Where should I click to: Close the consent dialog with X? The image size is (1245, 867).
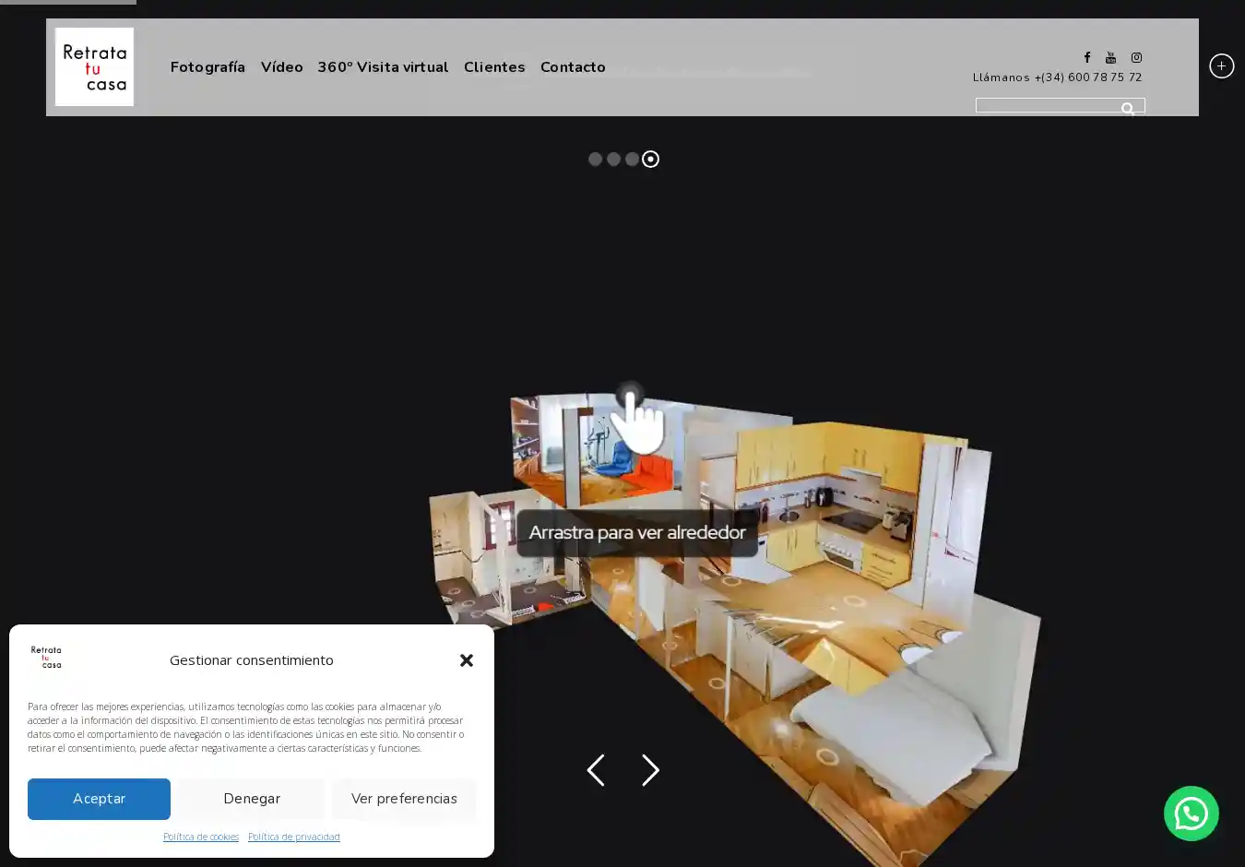point(467,660)
